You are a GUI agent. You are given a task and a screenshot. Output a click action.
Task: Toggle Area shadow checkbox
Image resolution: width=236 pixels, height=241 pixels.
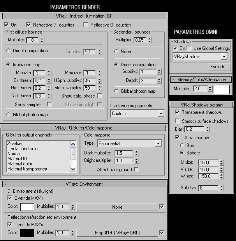click(177, 137)
